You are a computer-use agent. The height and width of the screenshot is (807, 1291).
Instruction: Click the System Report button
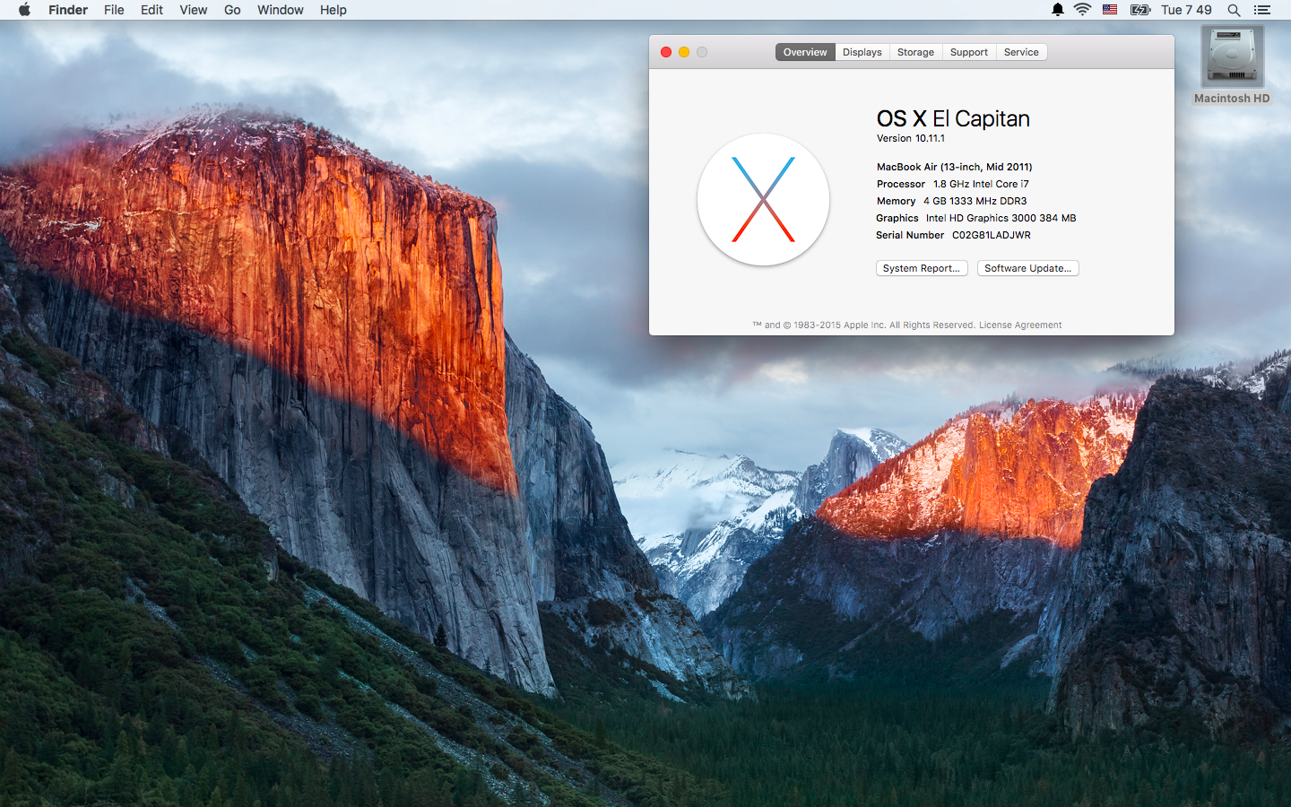pos(922,268)
